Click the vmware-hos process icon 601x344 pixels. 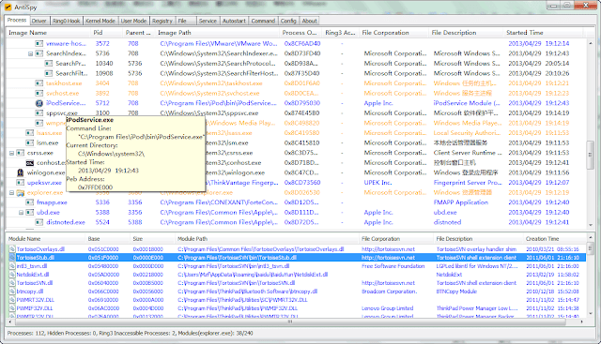tap(39, 44)
